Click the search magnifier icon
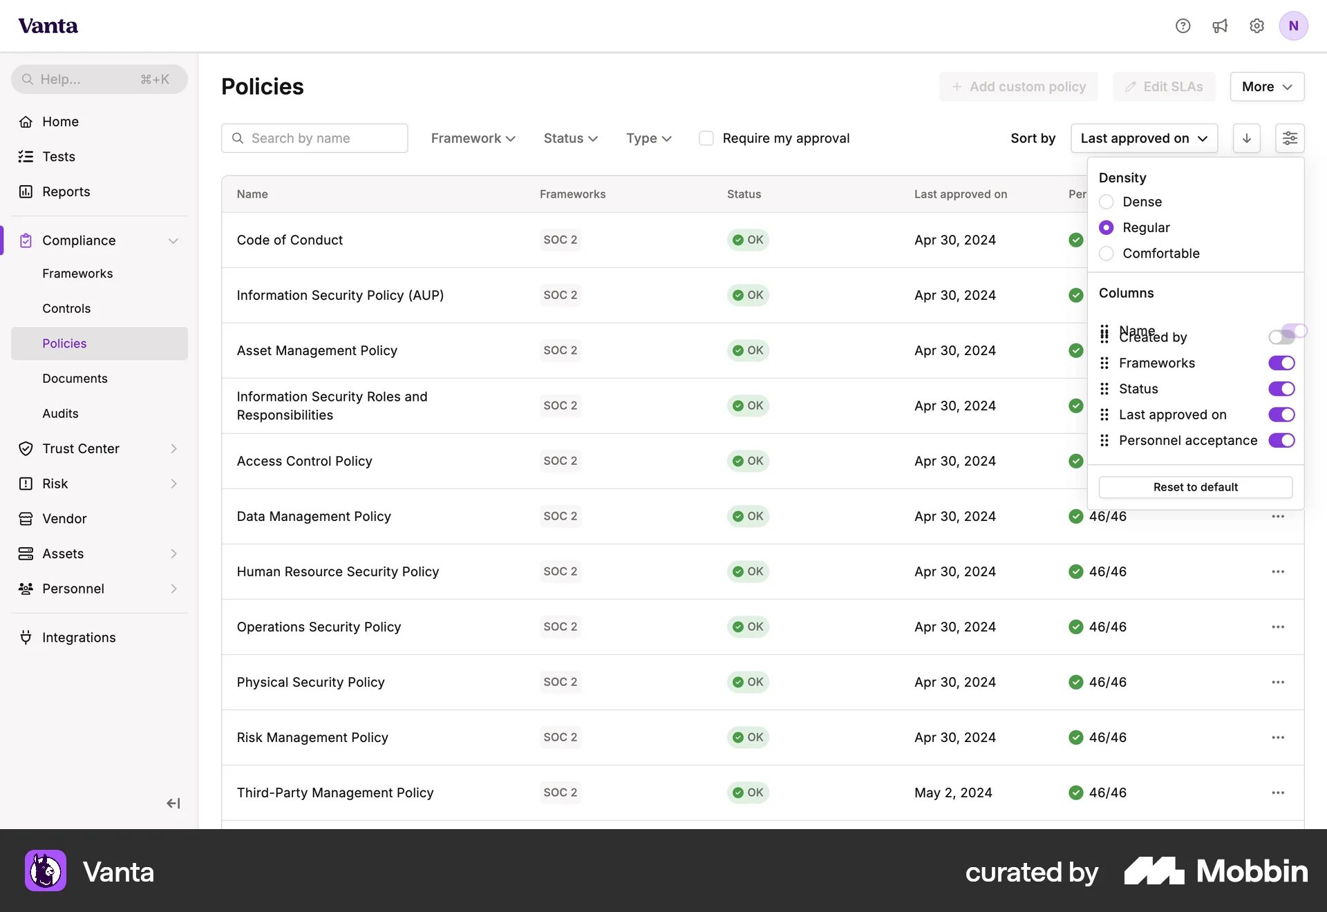The height and width of the screenshot is (912, 1327). 237,138
